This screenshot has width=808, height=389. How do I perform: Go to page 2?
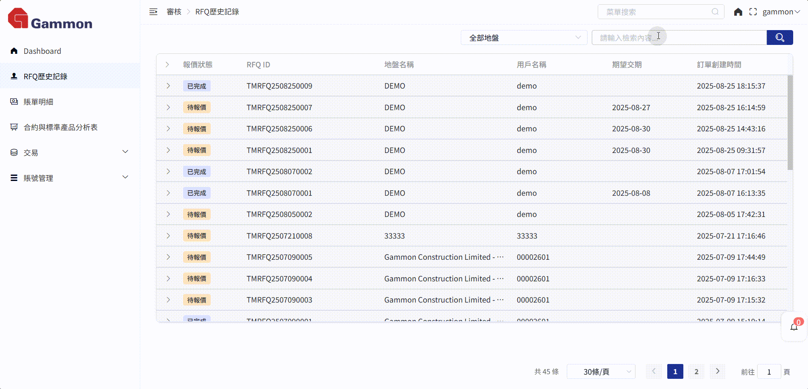point(696,372)
